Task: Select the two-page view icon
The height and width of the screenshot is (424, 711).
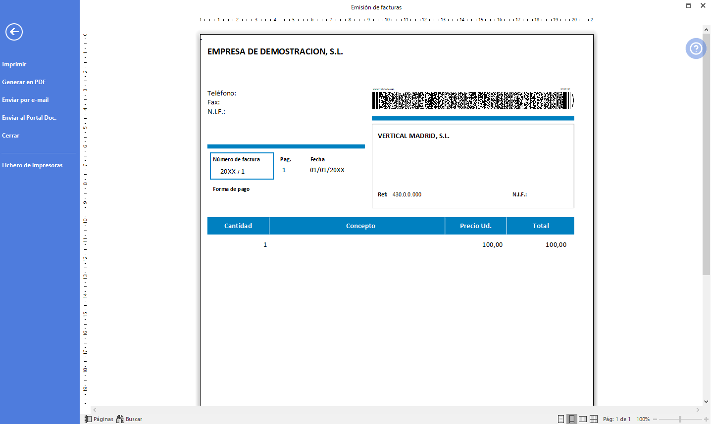Action: [x=583, y=419]
